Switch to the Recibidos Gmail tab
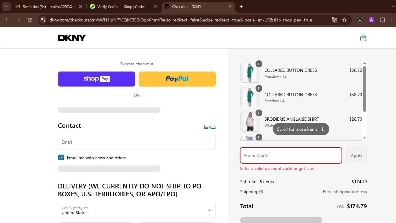The height and width of the screenshot is (223, 396). (48, 7)
